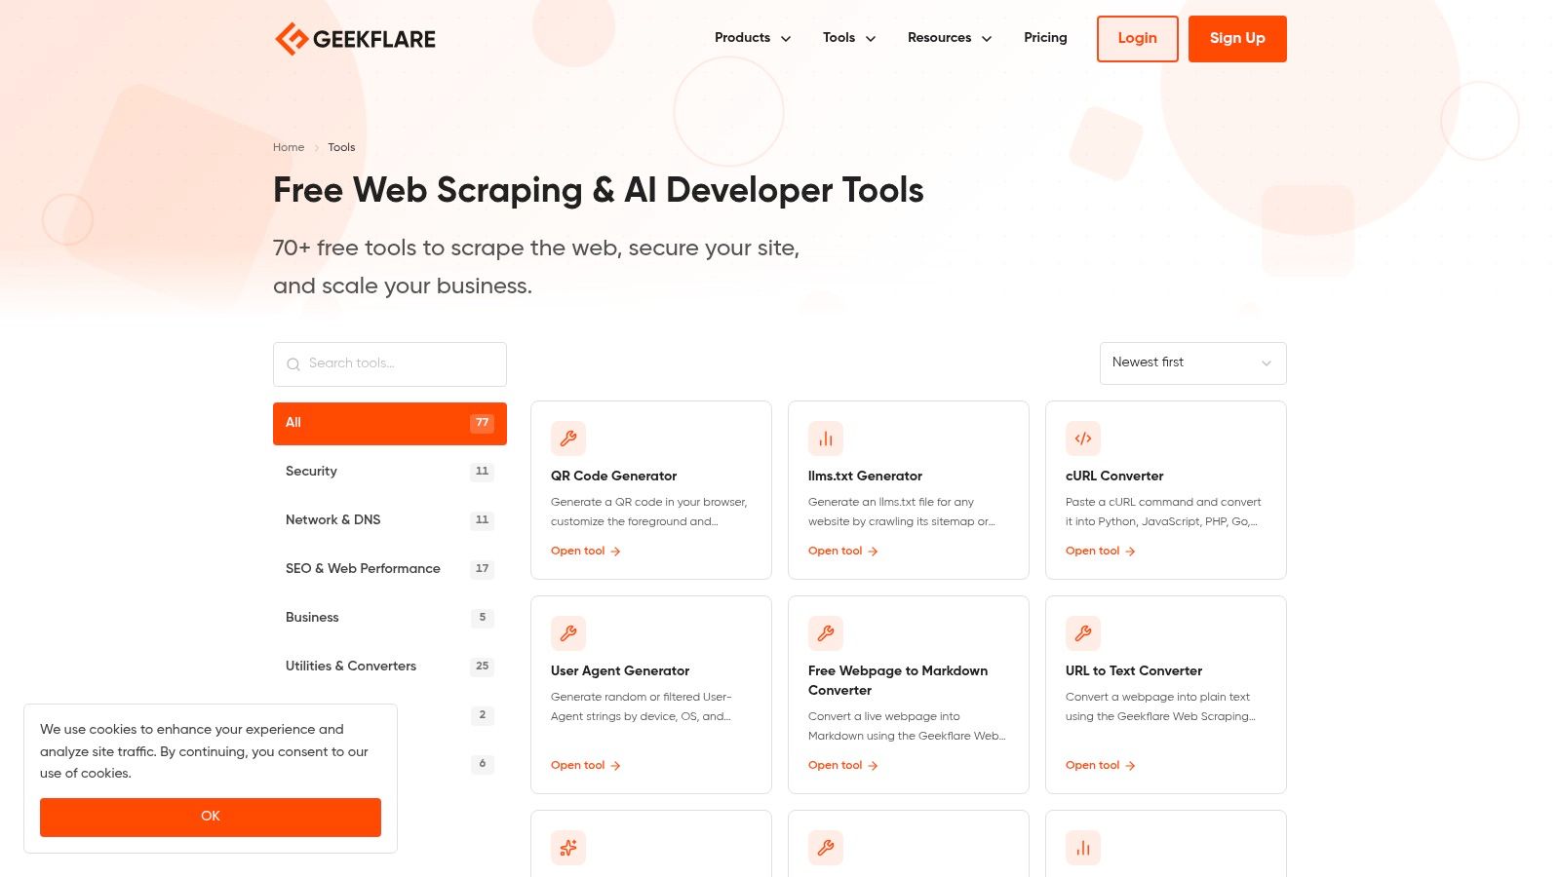The width and height of the screenshot is (1560, 877).
Task: Click the arrow beside Webpage to Markdown Open tool
Action: point(873,766)
